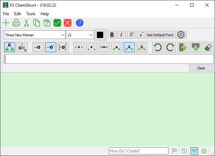
Task: Print using the printer icon
Action: click(16, 23)
